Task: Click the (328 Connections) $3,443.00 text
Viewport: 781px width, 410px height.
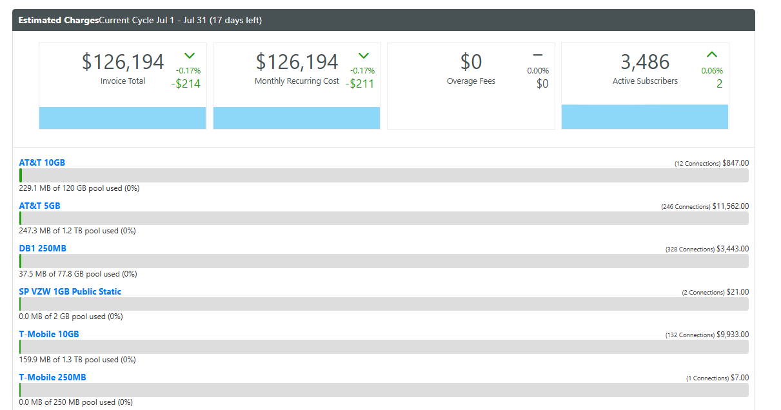Action: [707, 249]
